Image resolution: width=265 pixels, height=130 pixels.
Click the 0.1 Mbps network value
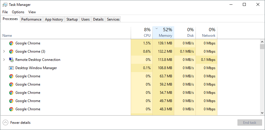click(x=208, y=60)
